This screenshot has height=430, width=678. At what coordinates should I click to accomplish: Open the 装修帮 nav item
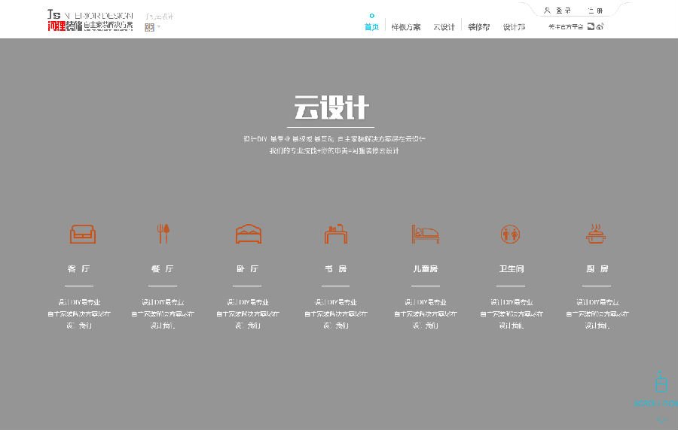pyautogui.click(x=478, y=27)
